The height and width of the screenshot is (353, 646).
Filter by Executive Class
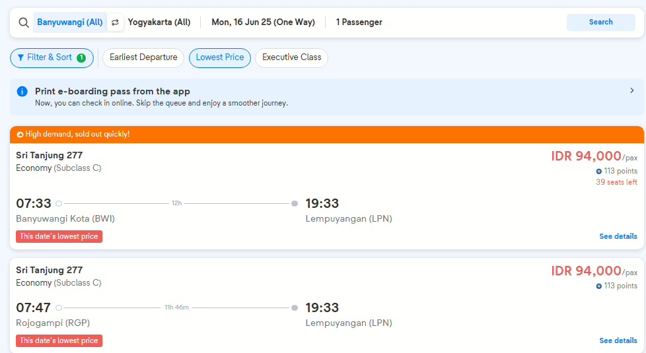click(292, 57)
